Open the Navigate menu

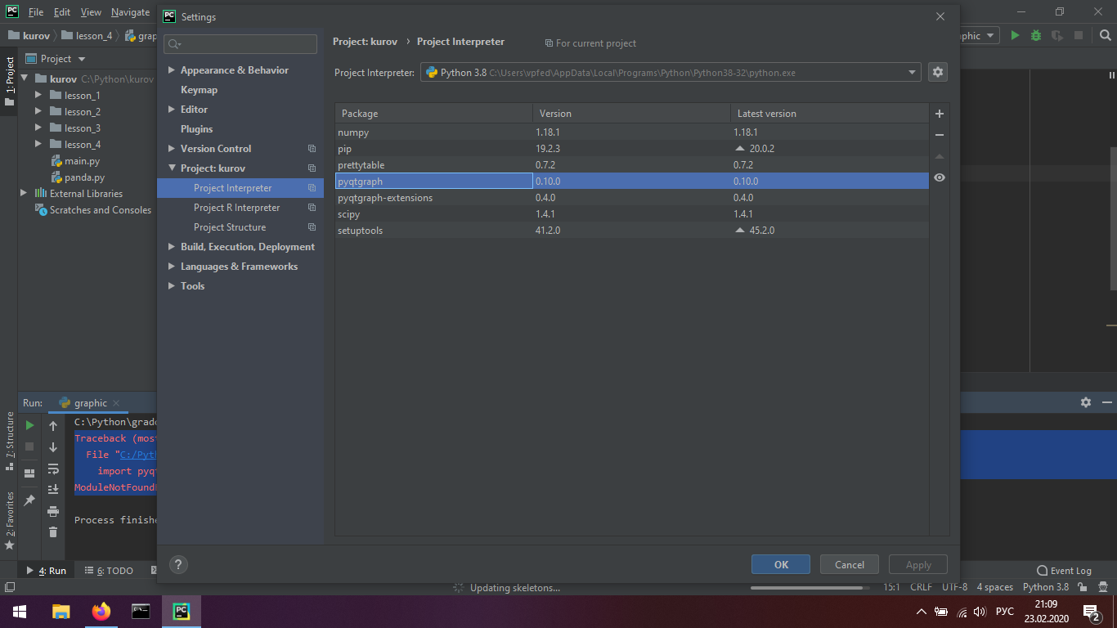(131, 12)
